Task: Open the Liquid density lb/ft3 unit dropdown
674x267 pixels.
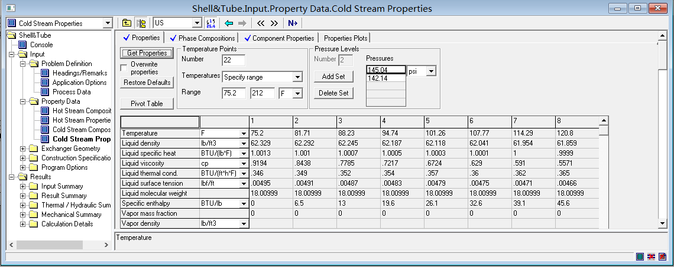Action: tap(244, 143)
